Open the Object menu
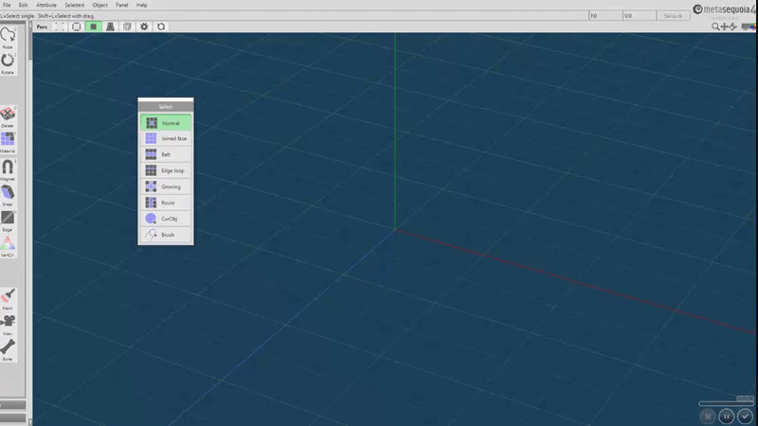758x426 pixels. tap(100, 5)
